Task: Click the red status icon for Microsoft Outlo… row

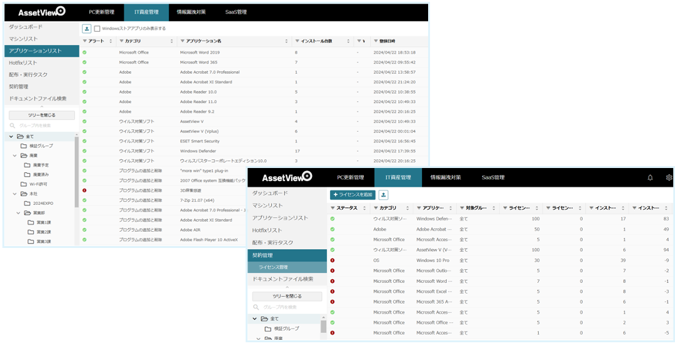Action: pyautogui.click(x=332, y=270)
